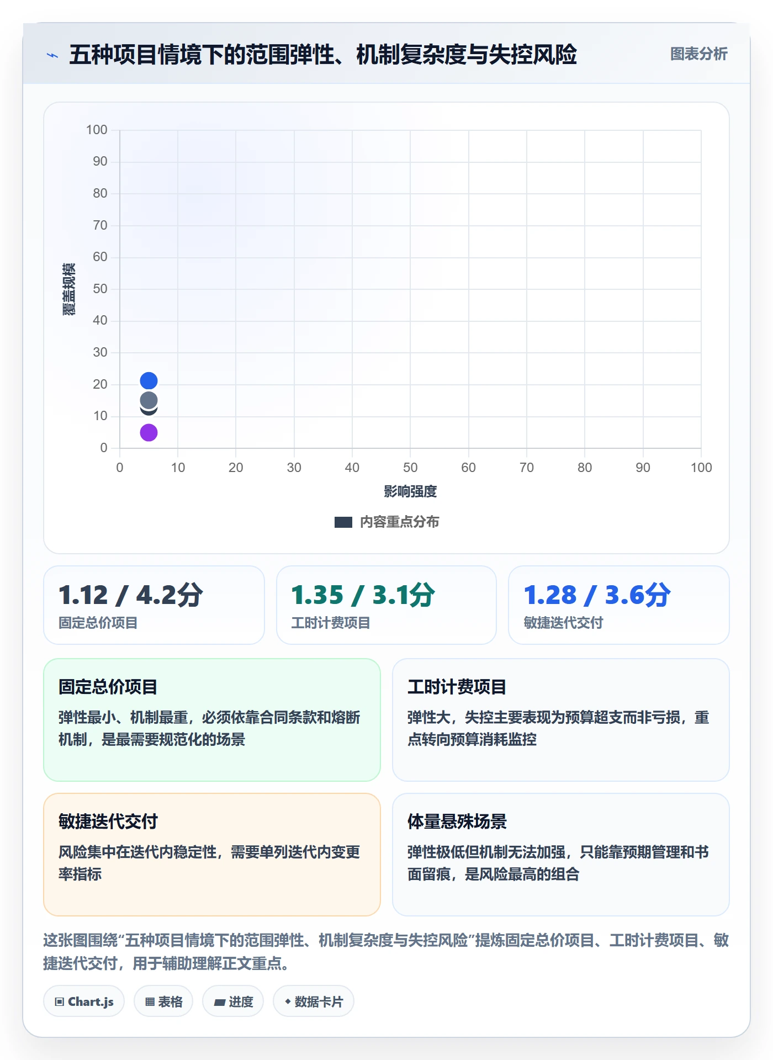Viewport: 773px width, 1060px height.
Task: Click the gray data point on the scatter chart
Action: 149,400
